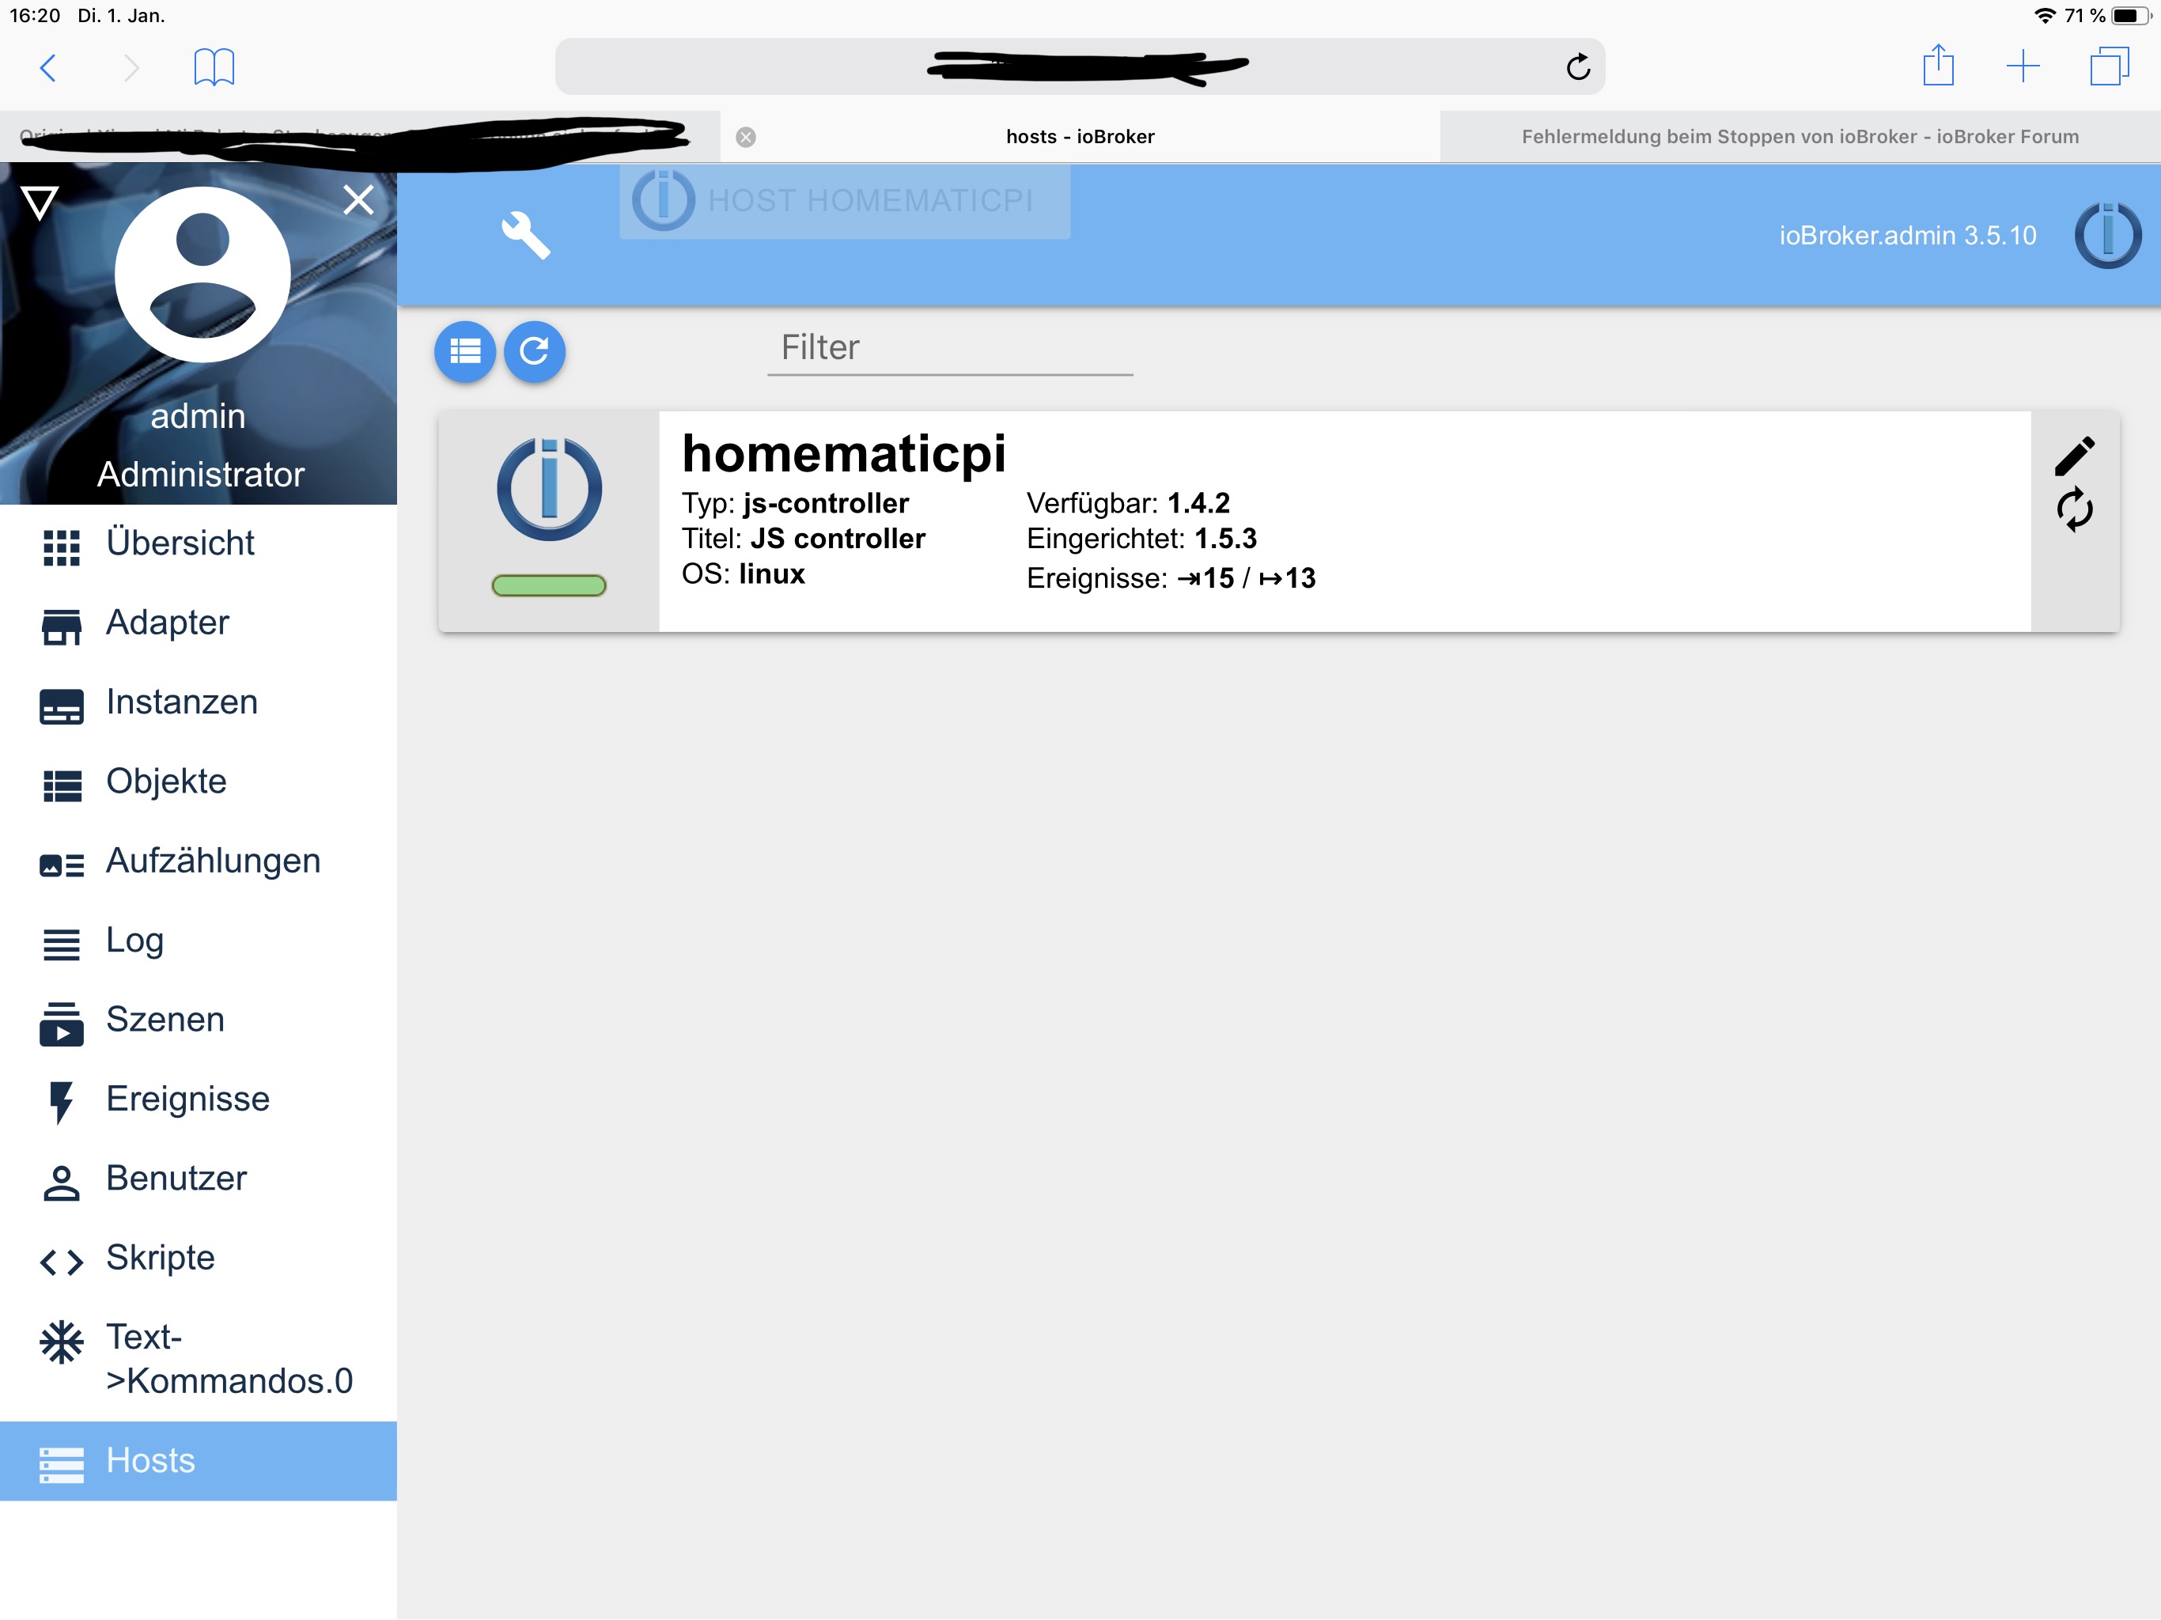2161x1620 pixels.
Task: Click Adapter store icon
Action: pos(62,627)
